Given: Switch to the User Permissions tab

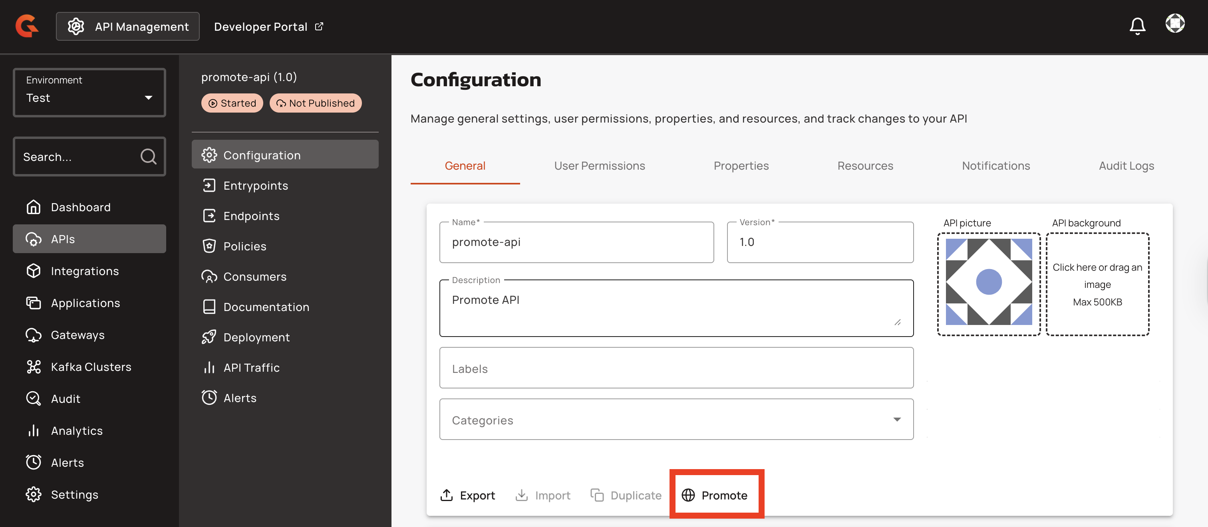Looking at the screenshot, I should pyautogui.click(x=599, y=166).
